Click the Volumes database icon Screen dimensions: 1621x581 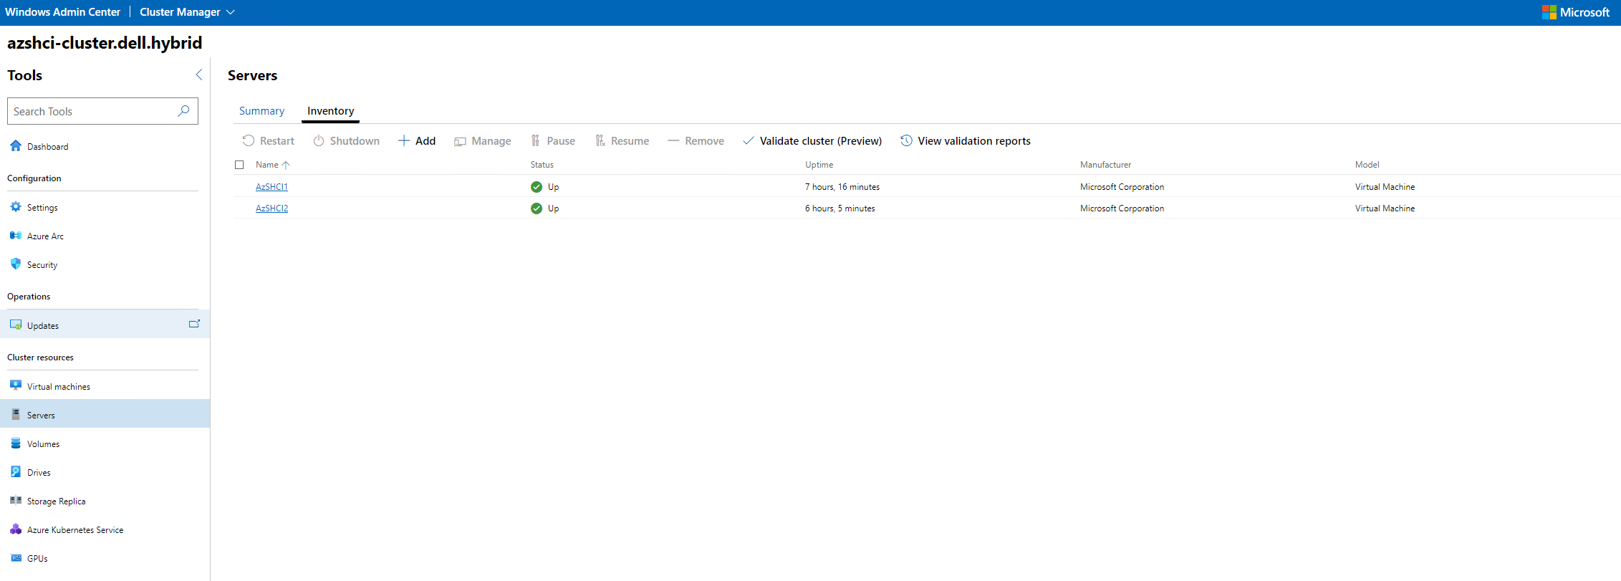[16, 443]
